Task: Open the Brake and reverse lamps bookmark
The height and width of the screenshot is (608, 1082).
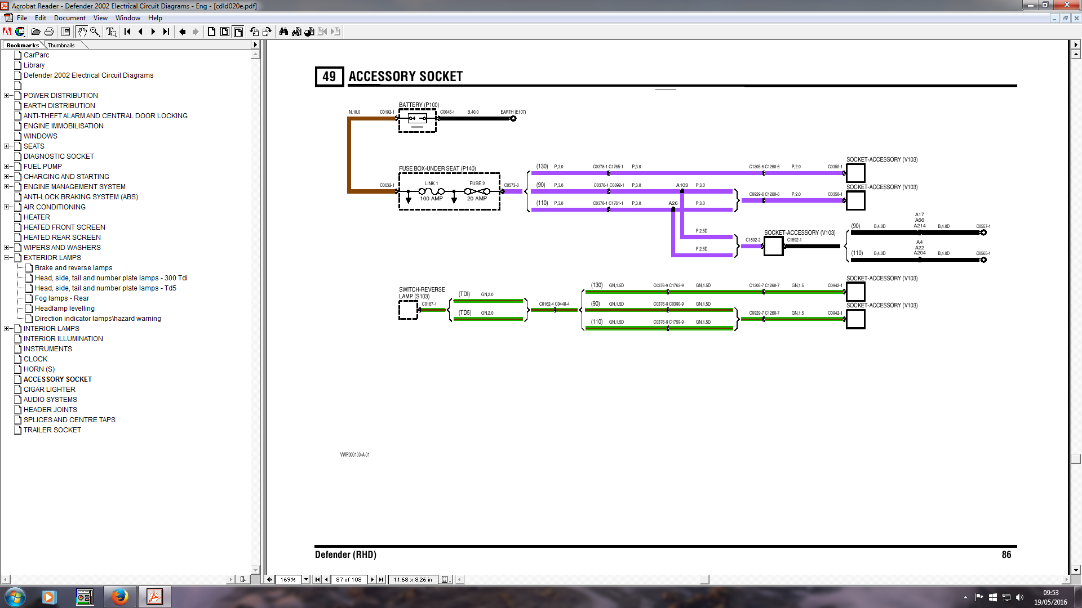Action: point(74,268)
